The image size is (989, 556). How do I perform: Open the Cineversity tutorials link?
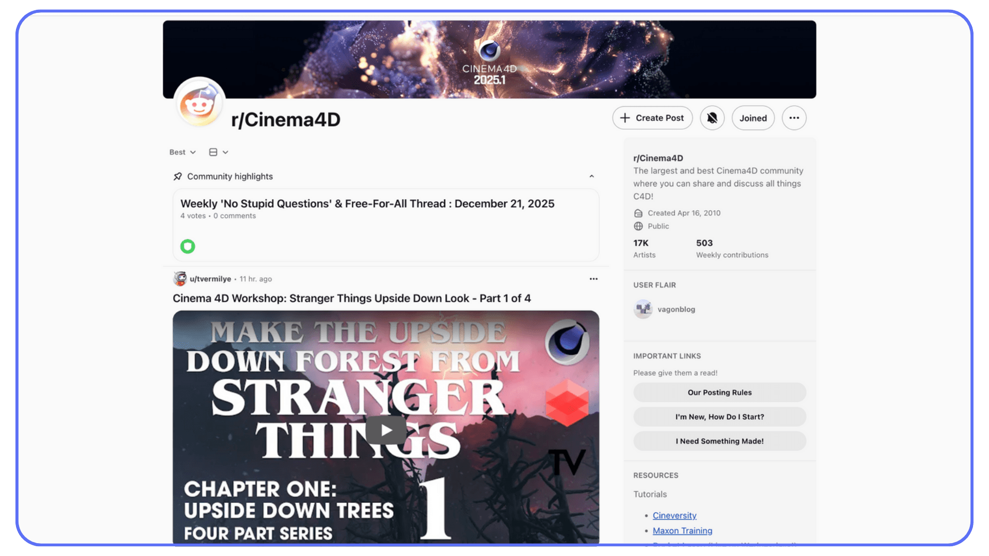click(674, 515)
